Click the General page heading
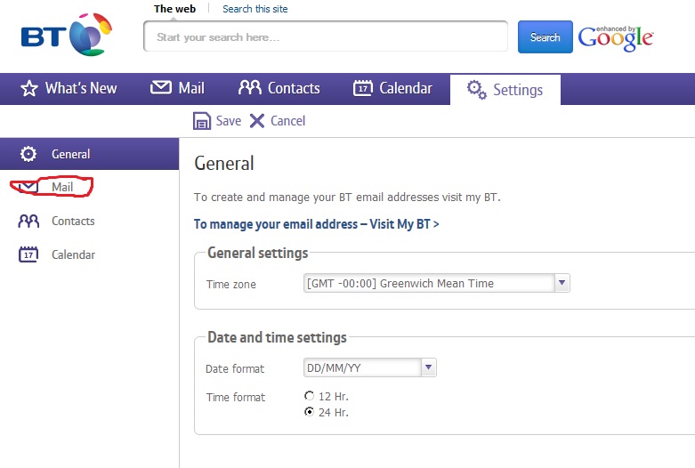695x468 pixels. tap(224, 163)
